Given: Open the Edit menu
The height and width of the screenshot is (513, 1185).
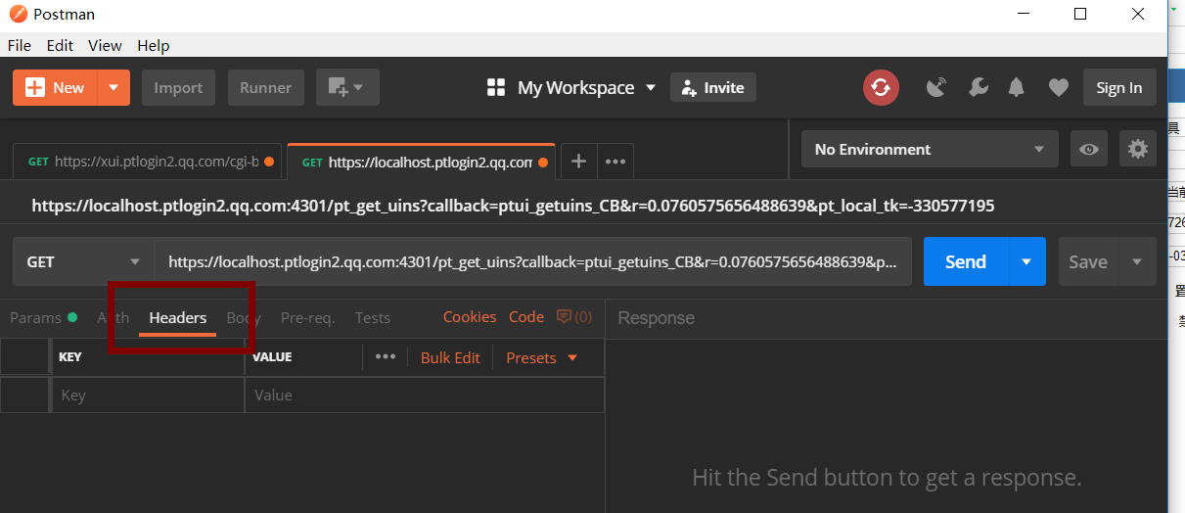Looking at the screenshot, I should point(60,45).
